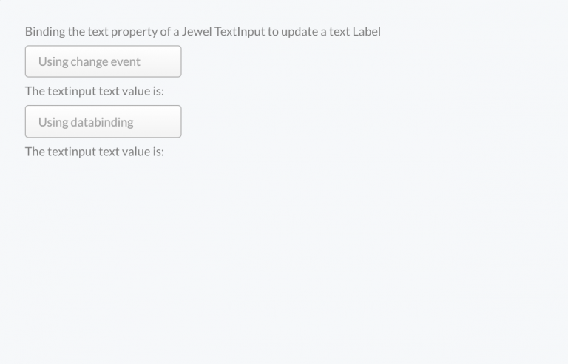Focus the 'Using databinding' text input

coord(103,122)
